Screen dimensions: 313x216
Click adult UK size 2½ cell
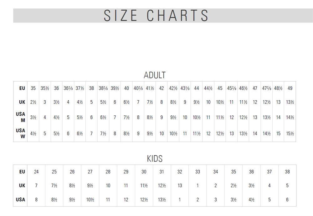[33, 102]
